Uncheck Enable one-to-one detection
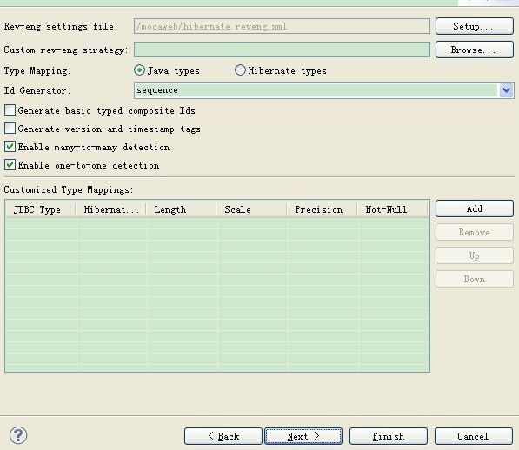Screen dimensions: 519x450 tap(10, 165)
